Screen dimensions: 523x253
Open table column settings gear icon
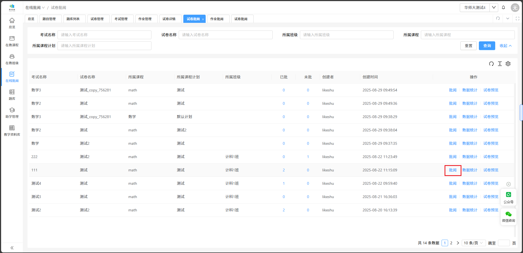click(508, 64)
